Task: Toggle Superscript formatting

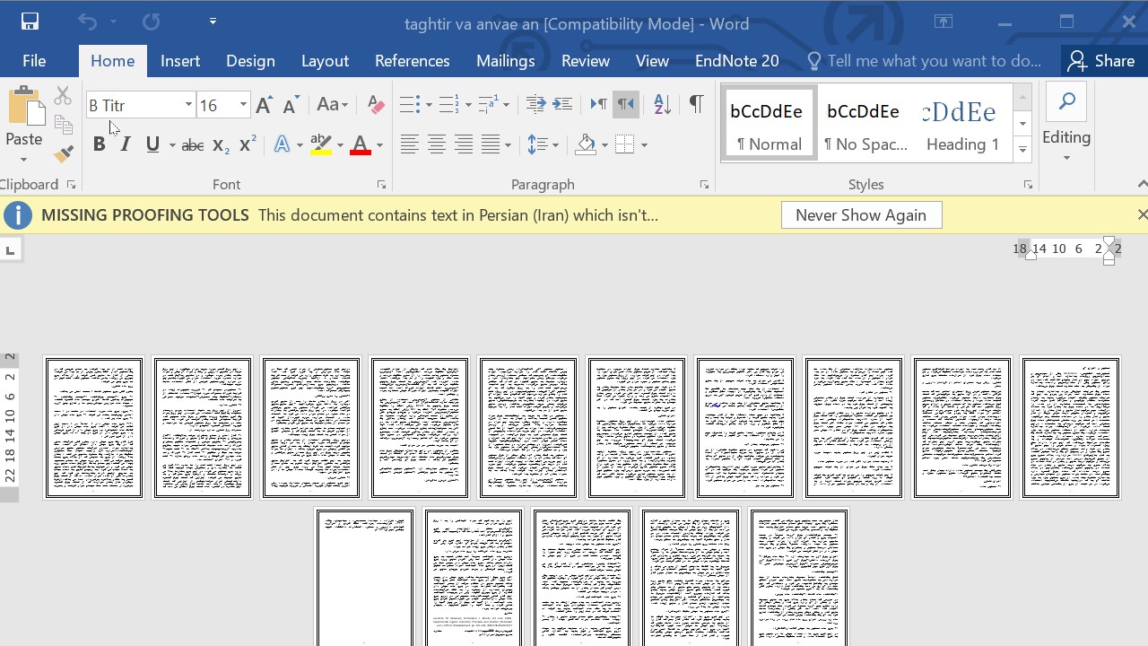Action: [248, 145]
